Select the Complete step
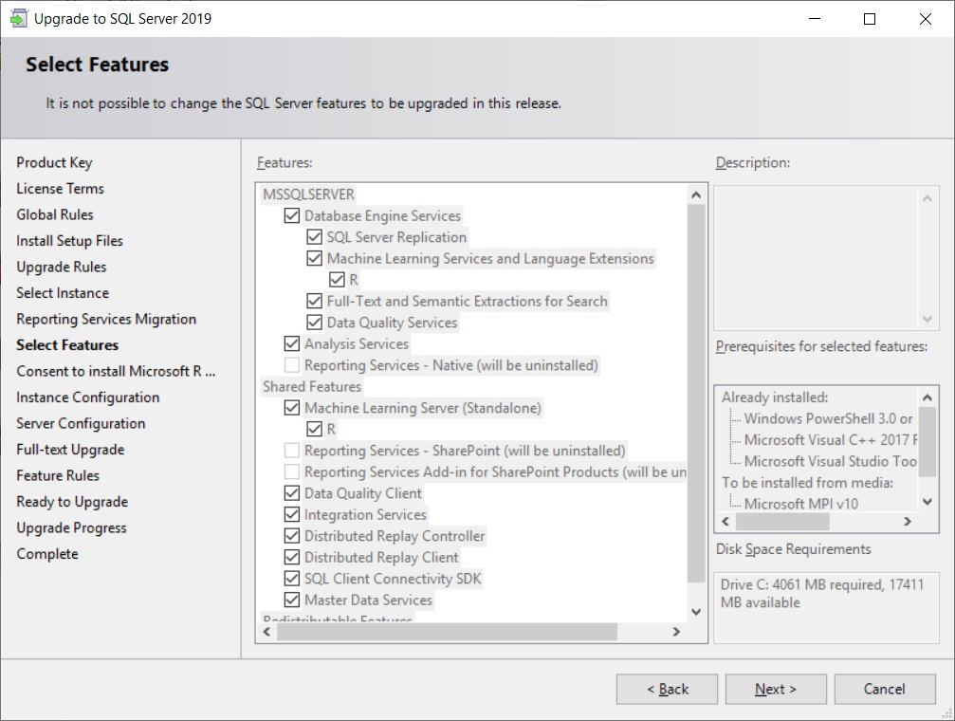Screen dimensions: 955x721 (x=47, y=554)
